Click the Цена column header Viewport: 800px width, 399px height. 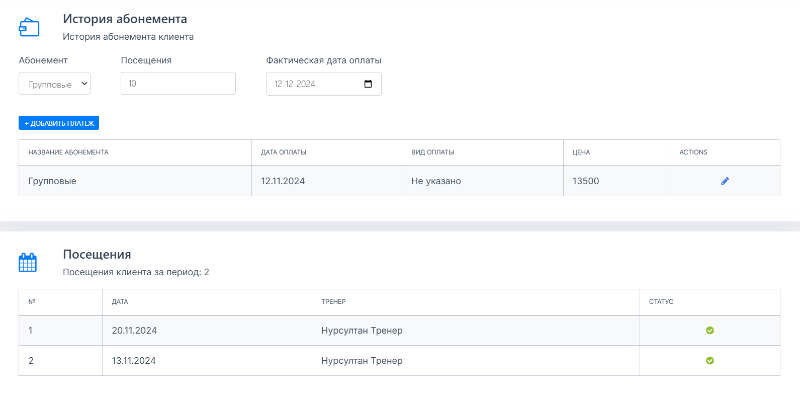tap(581, 152)
